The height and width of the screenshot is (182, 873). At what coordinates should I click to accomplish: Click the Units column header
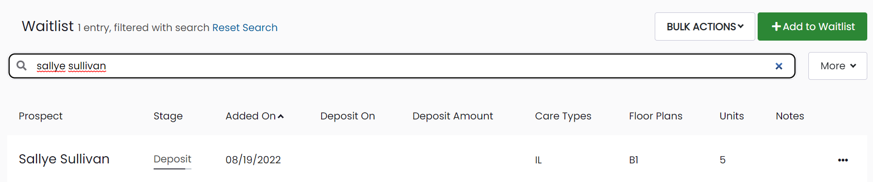pyautogui.click(x=732, y=116)
